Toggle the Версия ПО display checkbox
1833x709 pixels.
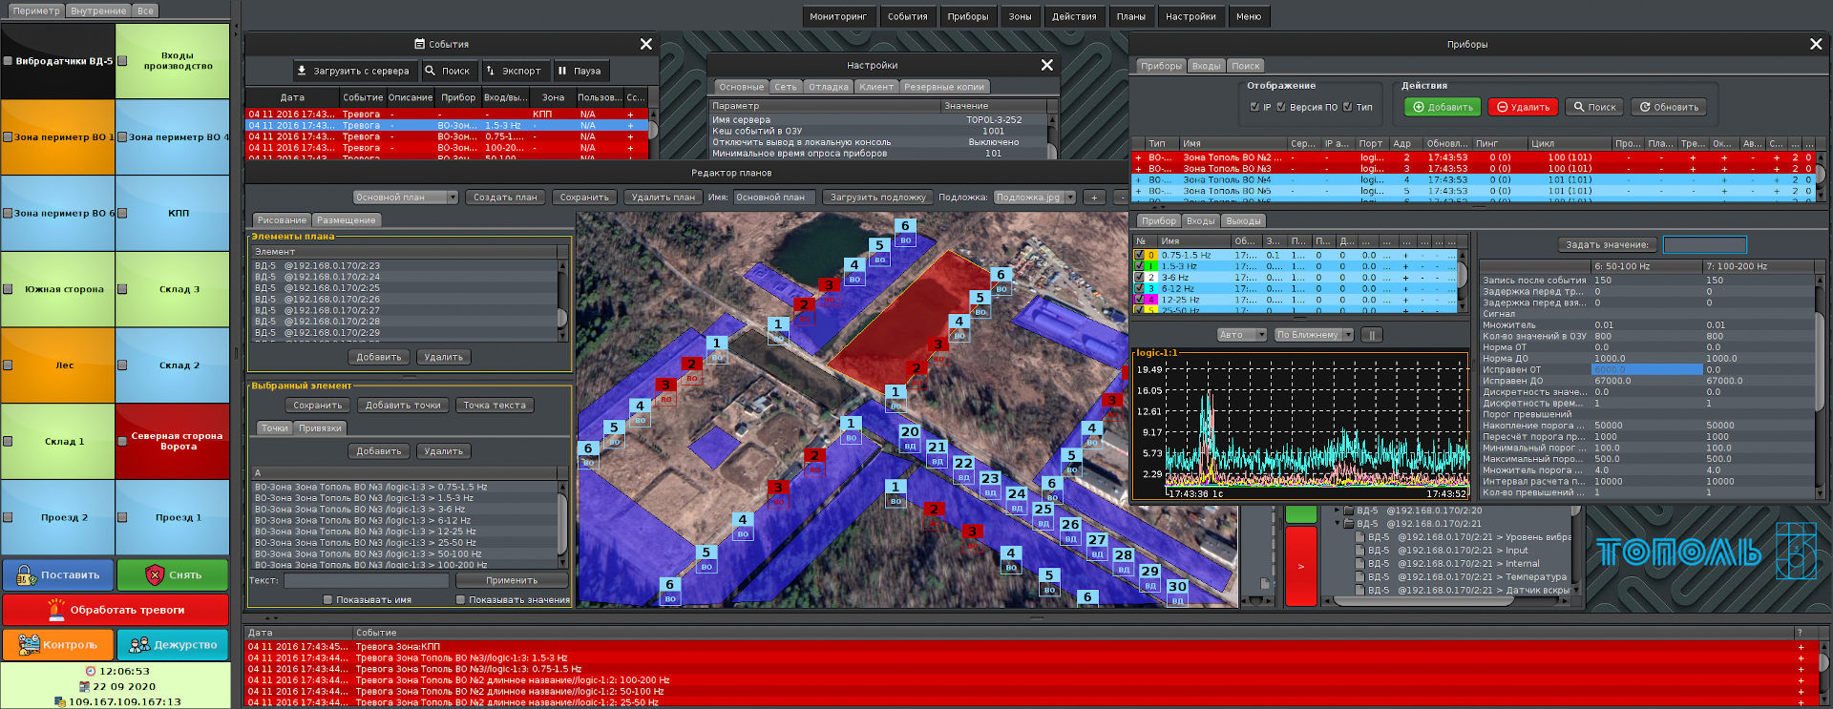pyautogui.click(x=1281, y=107)
